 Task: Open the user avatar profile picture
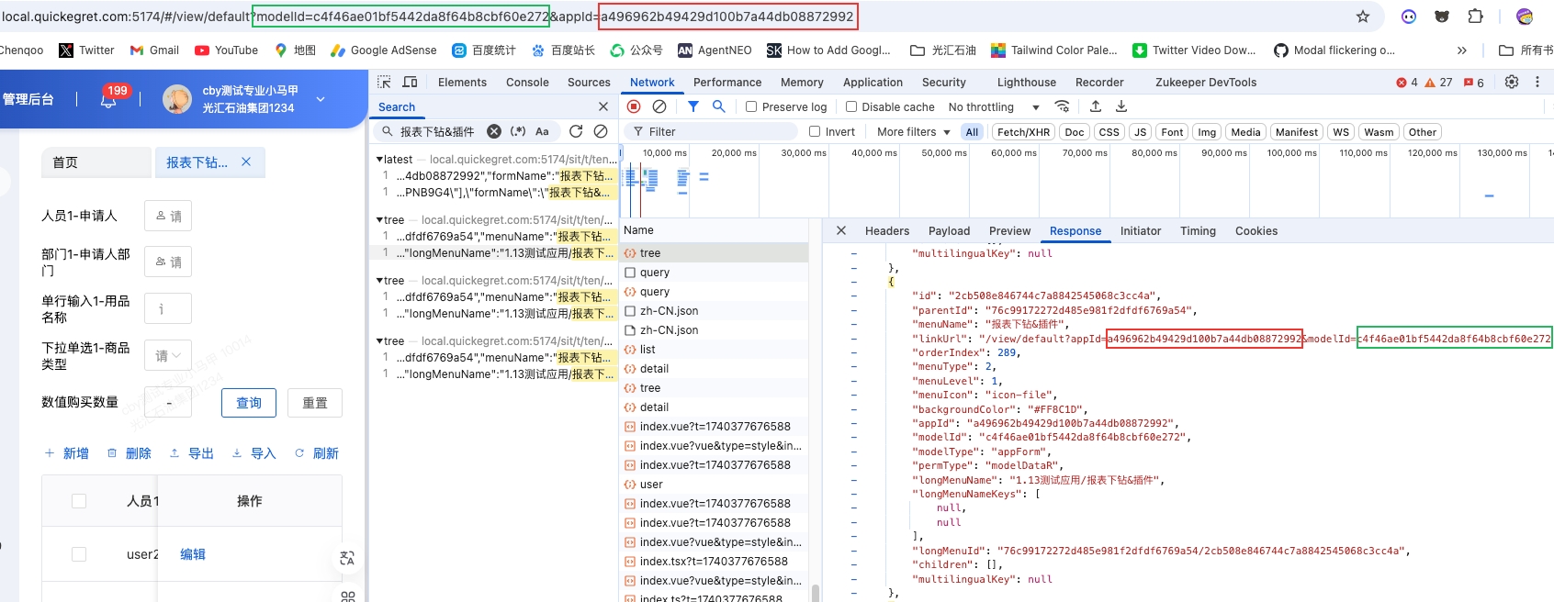pyautogui.click(x=177, y=99)
